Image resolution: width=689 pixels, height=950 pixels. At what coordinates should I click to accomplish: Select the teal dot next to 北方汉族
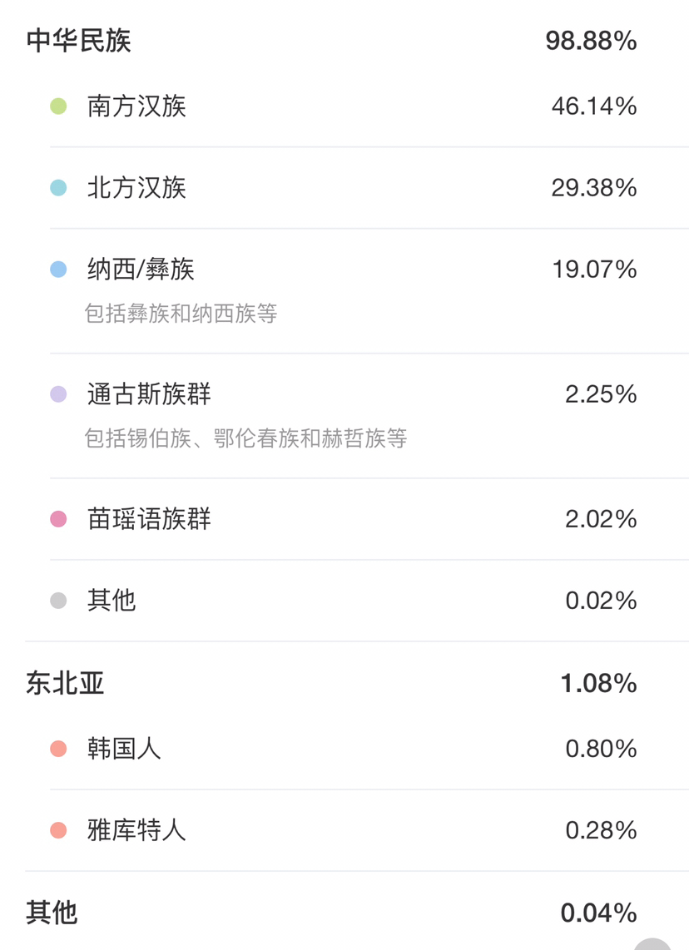point(58,188)
